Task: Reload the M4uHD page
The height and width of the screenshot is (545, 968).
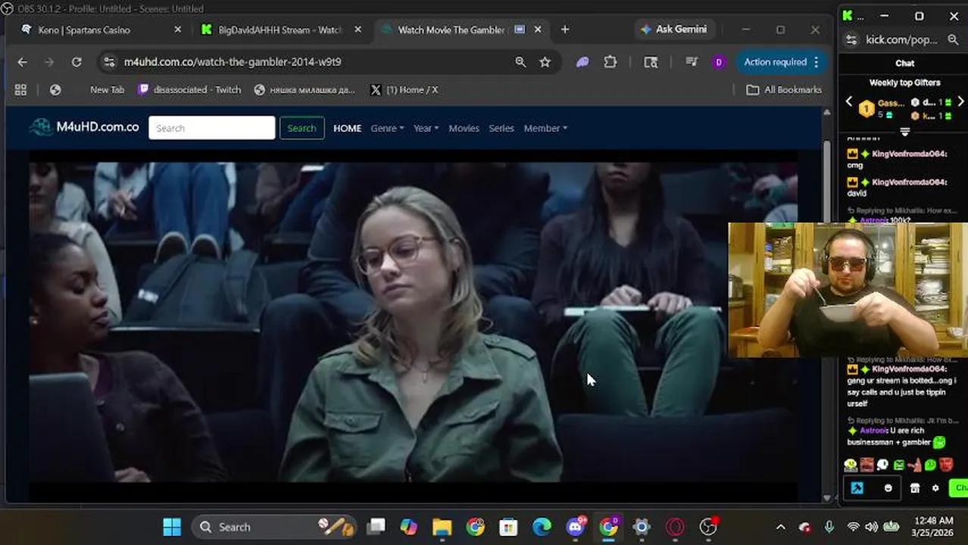Action: point(77,62)
